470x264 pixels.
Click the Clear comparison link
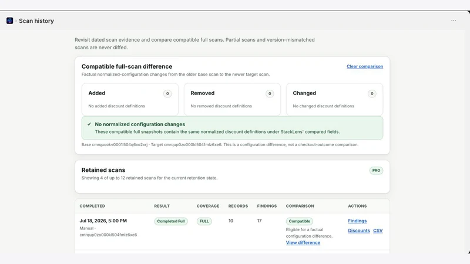coord(365,66)
